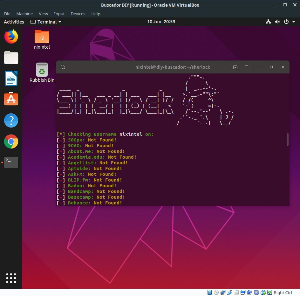
Task: Click the power icon in top bar
Action: 286,22
